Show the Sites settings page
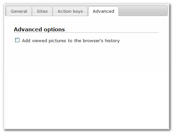Screen dimensions: 173x133 pos(42,11)
